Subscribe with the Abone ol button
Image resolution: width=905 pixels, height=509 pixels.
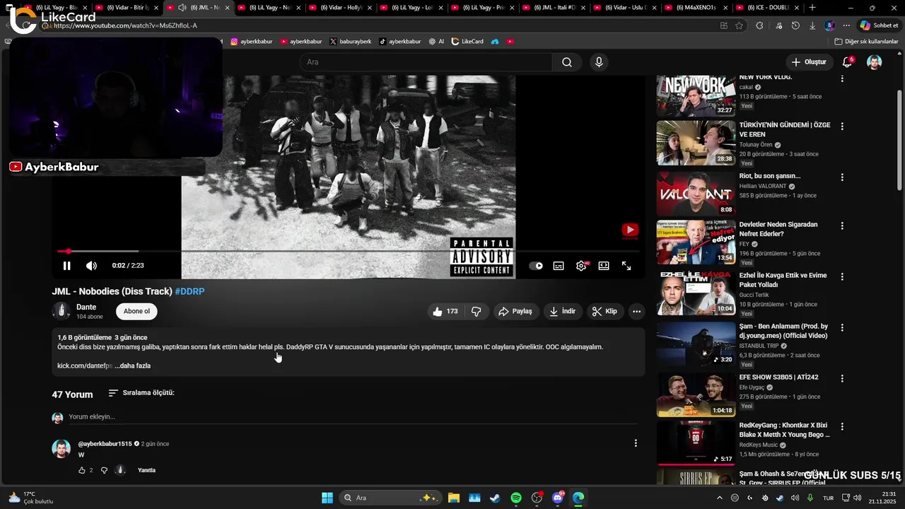136,311
